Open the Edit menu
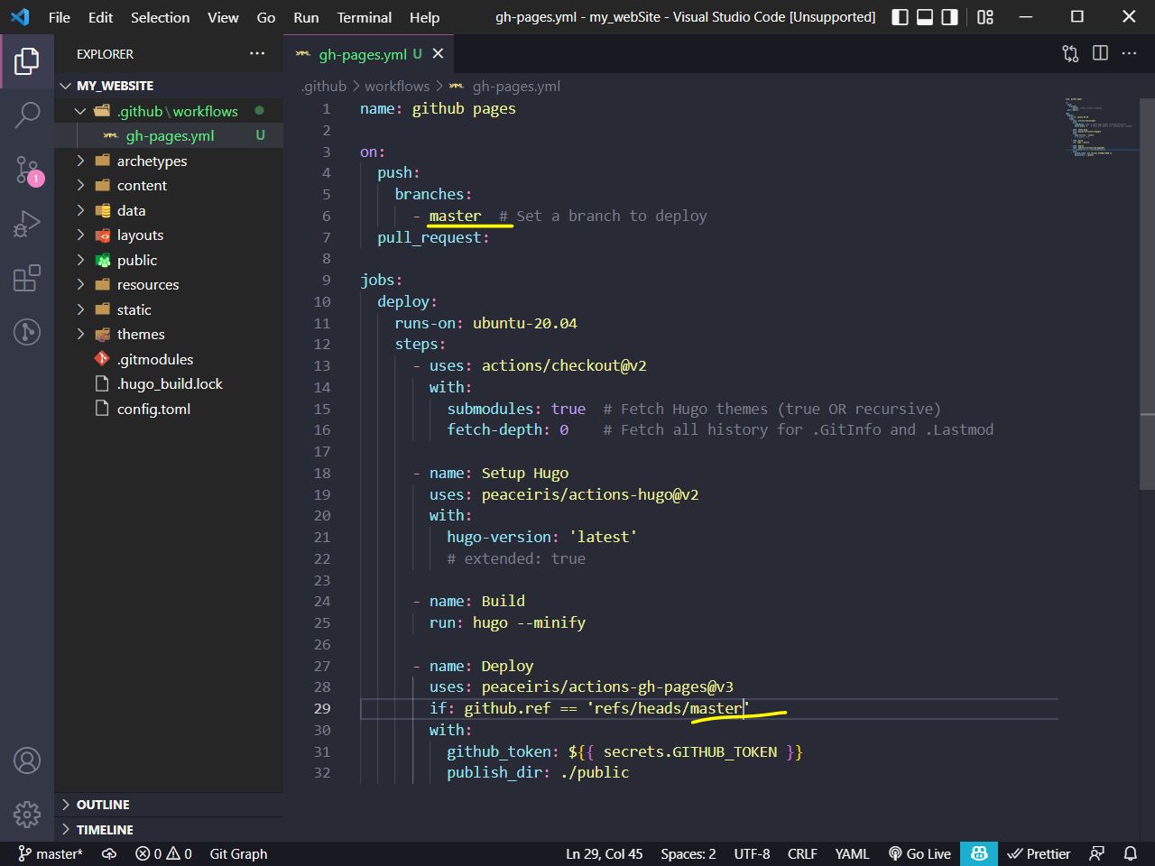The width and height of the screenshot is (1155, 866). (x=100, y=17)
